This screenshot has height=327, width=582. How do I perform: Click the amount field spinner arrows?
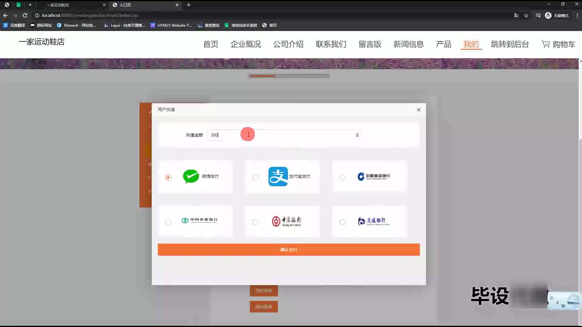357,135
